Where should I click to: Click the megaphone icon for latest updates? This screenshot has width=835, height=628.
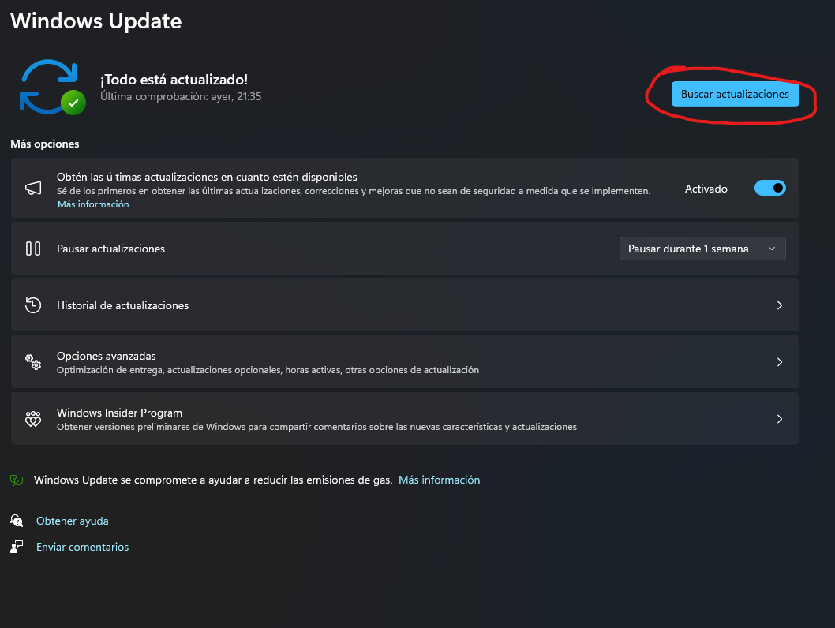click(33, 189)
